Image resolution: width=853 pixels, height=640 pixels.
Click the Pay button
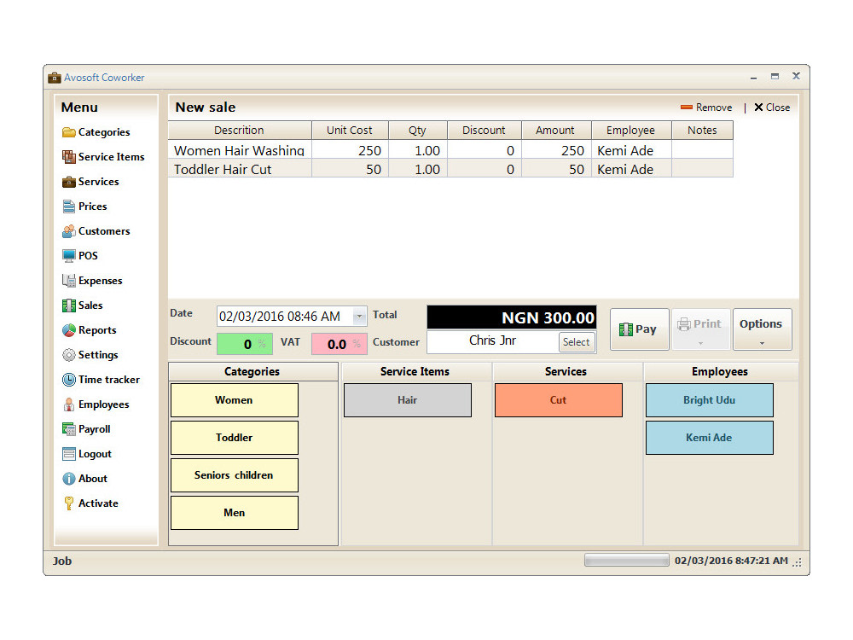tap(639, 329)
